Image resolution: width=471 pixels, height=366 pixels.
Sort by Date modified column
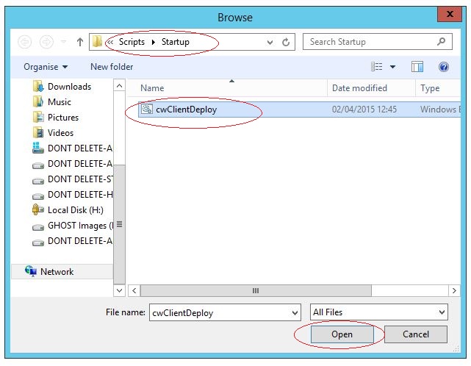pos(359,88)
